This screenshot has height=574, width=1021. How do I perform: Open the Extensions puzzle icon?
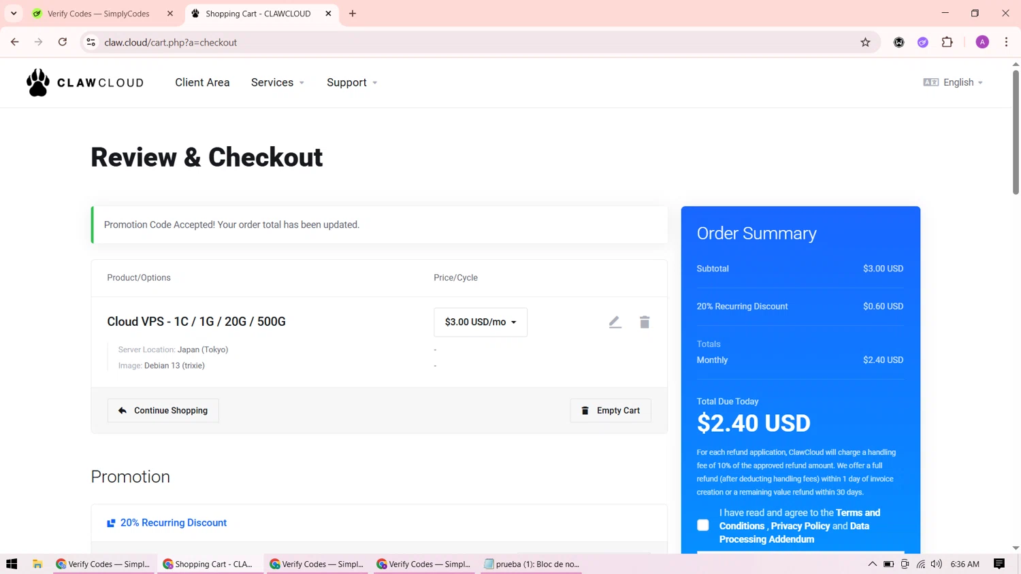[x=947, y=42]
